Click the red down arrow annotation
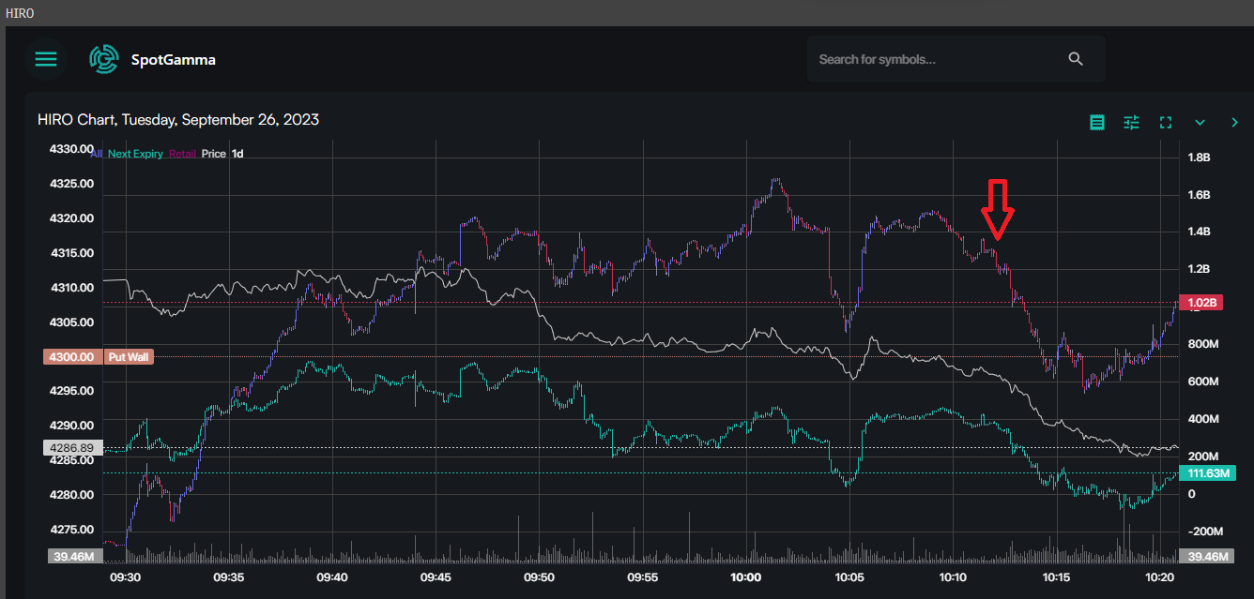The image size is (1254, 599). pos(997,209)
